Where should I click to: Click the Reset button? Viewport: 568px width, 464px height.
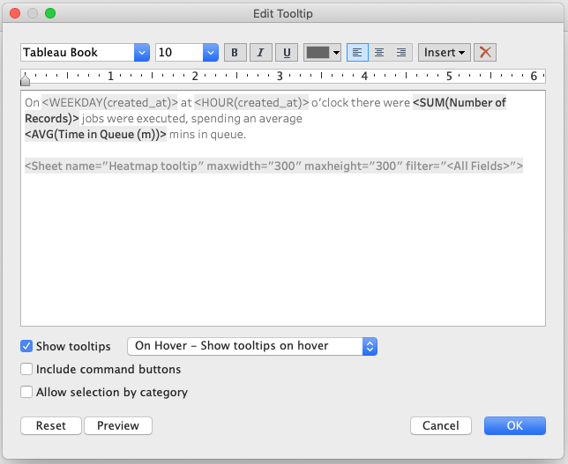pos(51,425)
